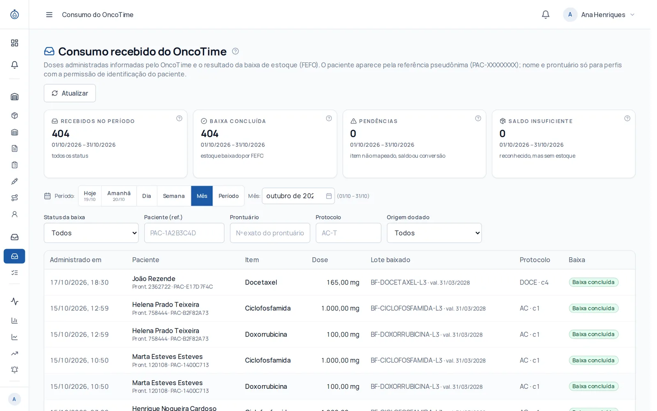Select the Período custom range tab
Screen dimensions: 657x411
[228, 196]
